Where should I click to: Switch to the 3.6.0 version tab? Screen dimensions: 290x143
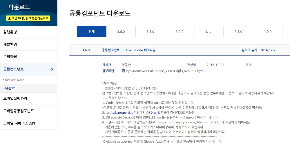point(121,31)
